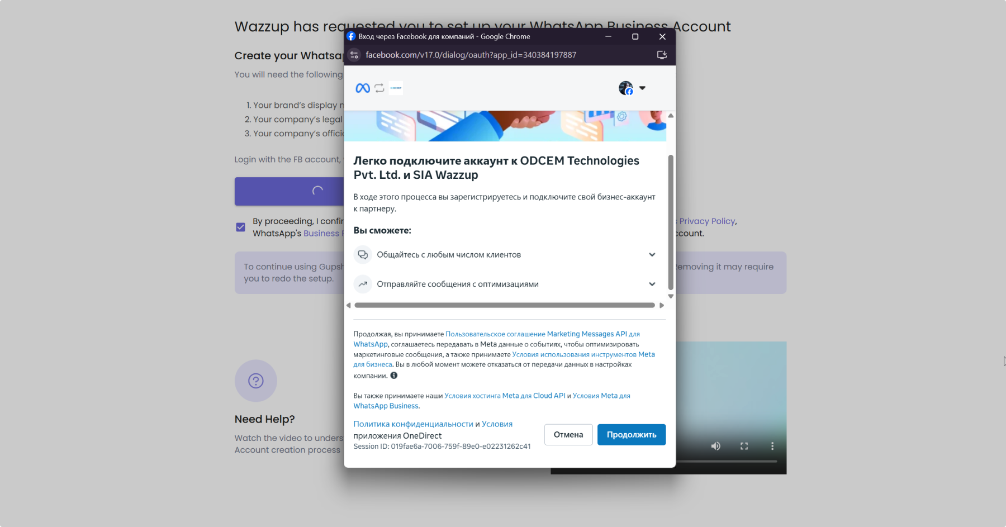
Task: Click the question mark help icon above 'Need Help?'
Action: 256,381
